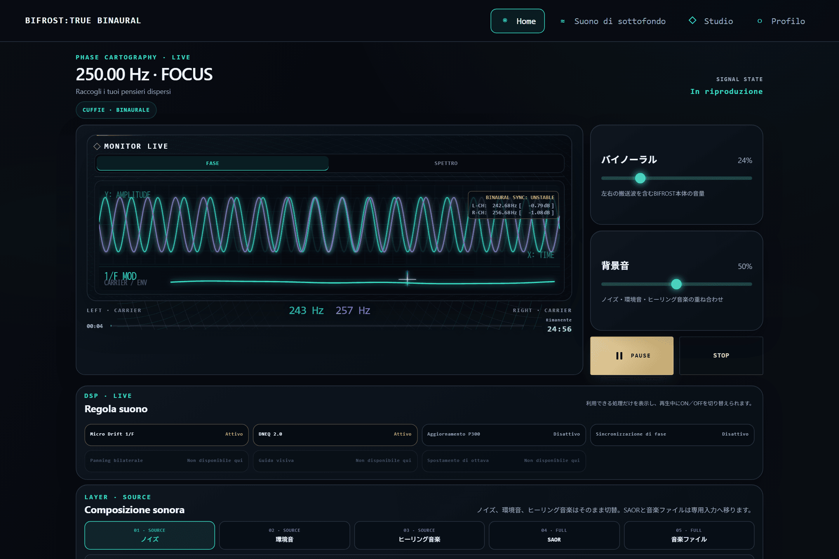
Task: Adjust the 背景音 volume slider handle
Action: pyautogui.click(x=676, y=284)
